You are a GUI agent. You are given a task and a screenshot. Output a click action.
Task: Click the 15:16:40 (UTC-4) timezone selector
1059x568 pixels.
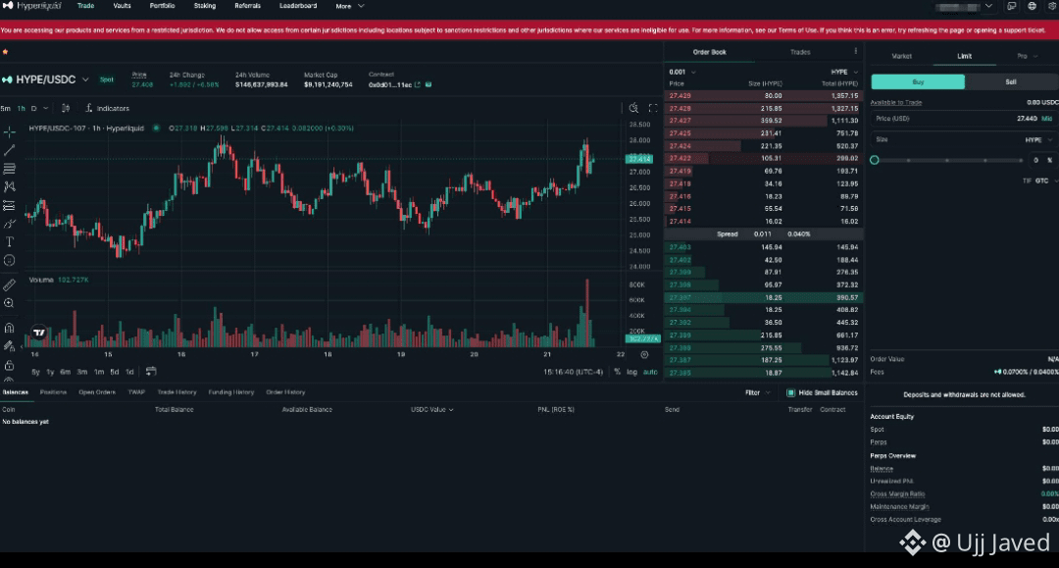coord(573,372)
